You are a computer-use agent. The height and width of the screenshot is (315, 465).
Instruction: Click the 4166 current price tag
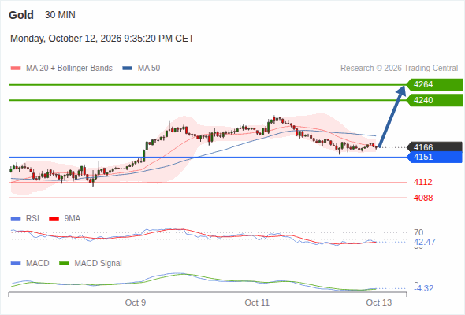[x=434, y=147]
